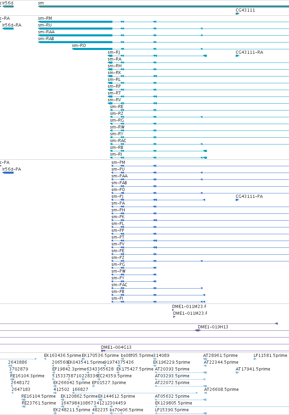The height and width of the screenshot is (415, 289).
Task: Select the CG43111-PA protein label
Action: point(249,196)
